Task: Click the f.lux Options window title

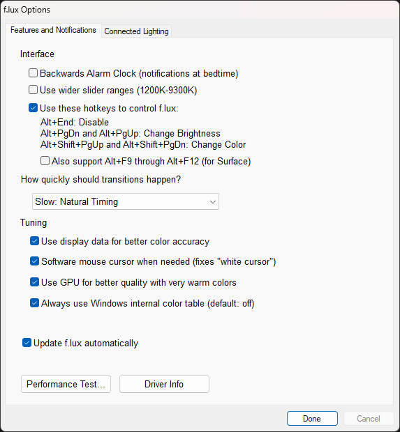Action: point(27,10)
